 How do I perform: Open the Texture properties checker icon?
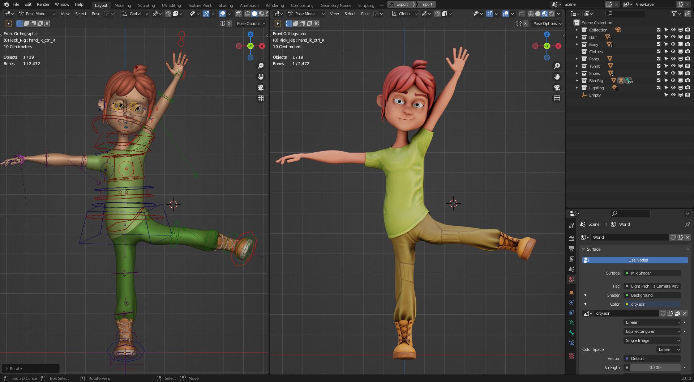(571, 356)
